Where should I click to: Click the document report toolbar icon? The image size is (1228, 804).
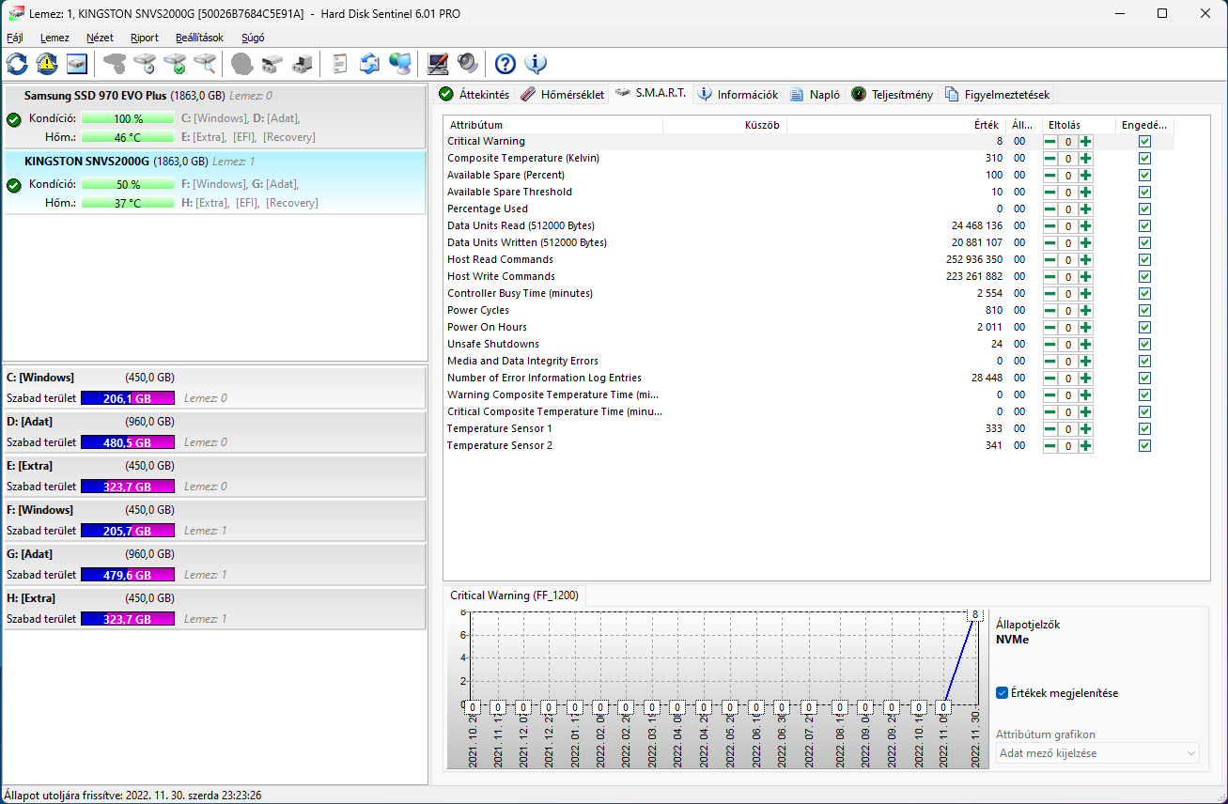point(340,64)
